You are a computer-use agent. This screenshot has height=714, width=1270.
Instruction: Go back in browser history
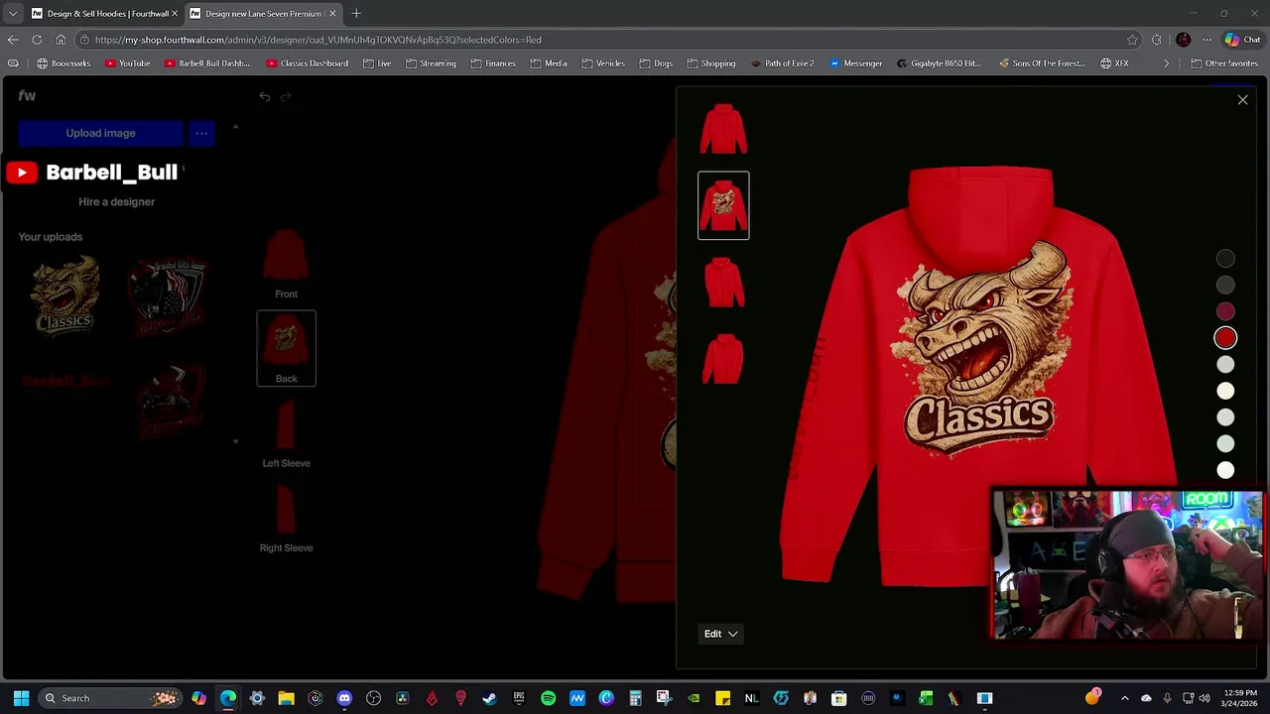click(12, 40)
